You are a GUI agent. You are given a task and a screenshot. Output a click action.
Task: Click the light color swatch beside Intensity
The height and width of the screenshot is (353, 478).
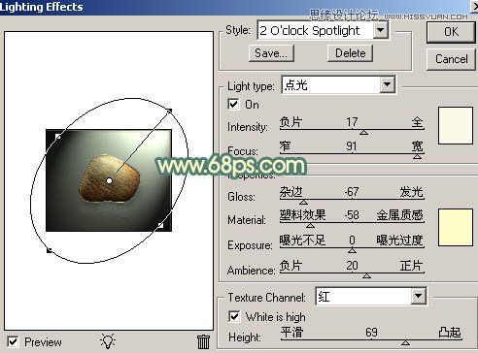point(456,125)
